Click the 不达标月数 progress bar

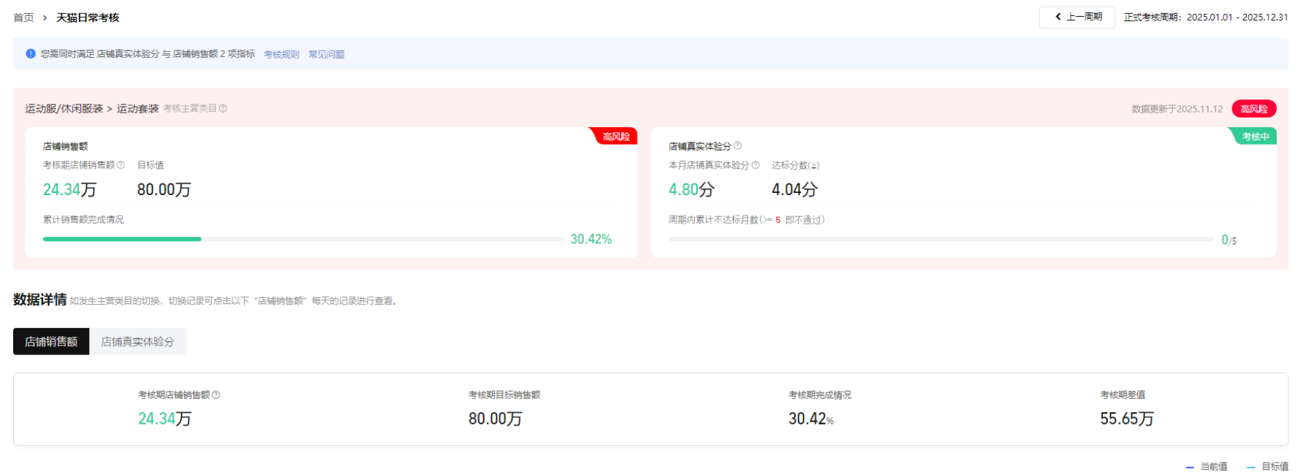941,239
